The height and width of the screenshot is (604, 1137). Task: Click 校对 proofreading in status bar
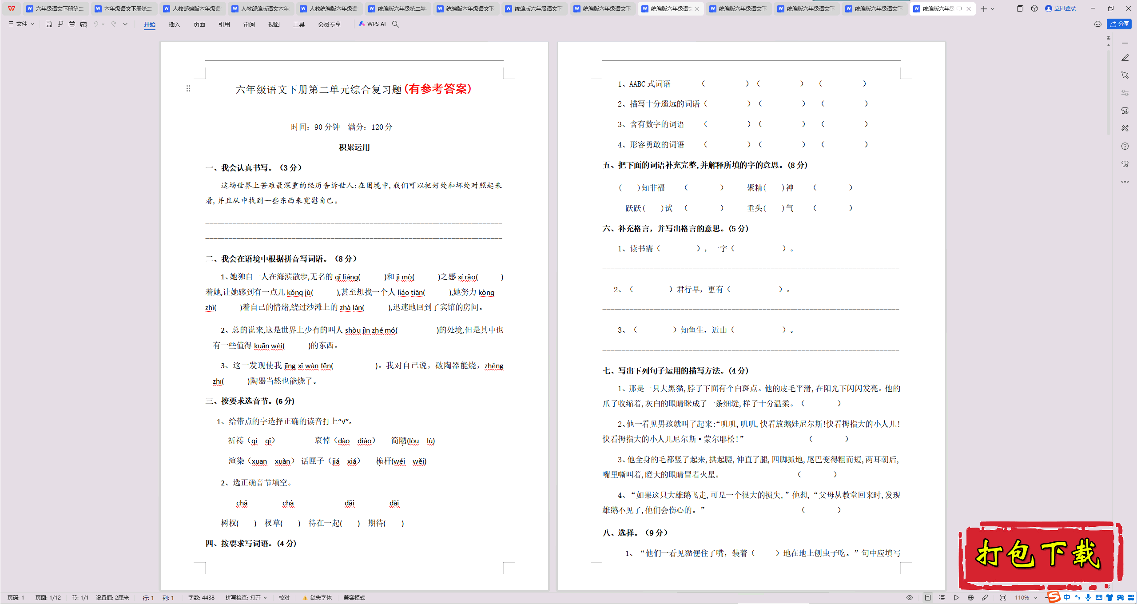coord(284,598)
